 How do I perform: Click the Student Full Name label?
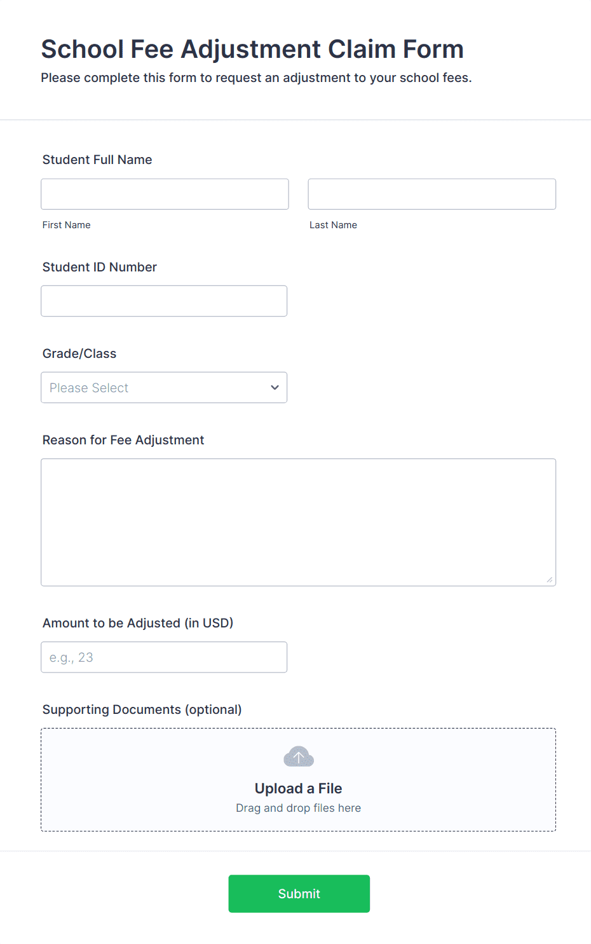click(97, 160)
